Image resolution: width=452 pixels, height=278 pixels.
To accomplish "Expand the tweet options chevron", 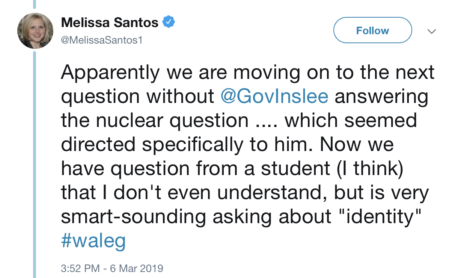I will tap(432, 31).
